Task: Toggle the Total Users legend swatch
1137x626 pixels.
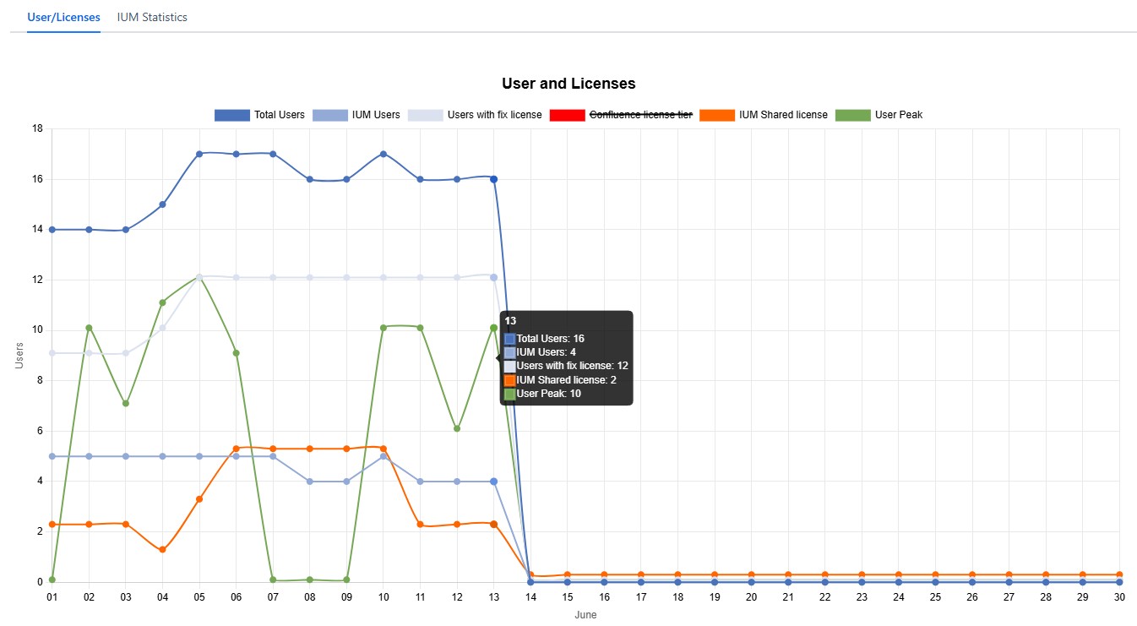Action: (x=232, y=115)
